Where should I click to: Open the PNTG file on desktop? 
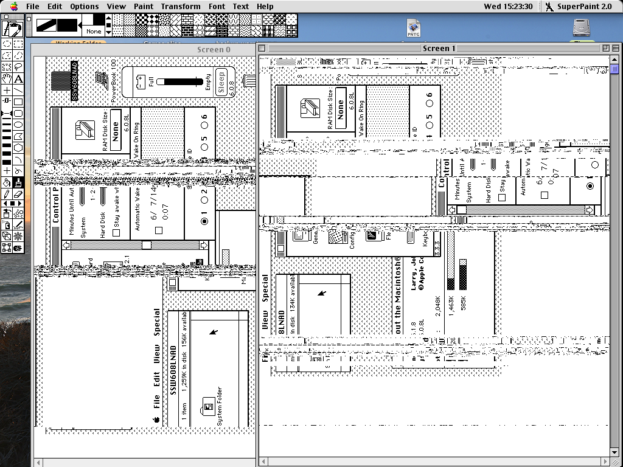pyautogui.click(x=413, y=28)
